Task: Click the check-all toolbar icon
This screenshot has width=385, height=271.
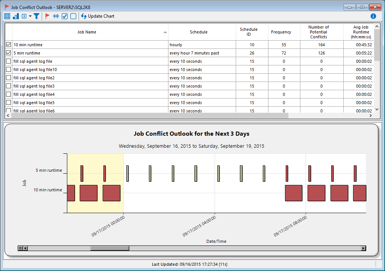Action: pyautogui.click(x=65, y=16)
